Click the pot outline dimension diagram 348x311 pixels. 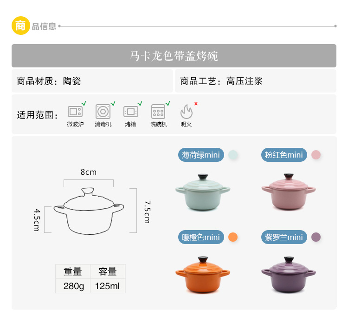[89, 211]
